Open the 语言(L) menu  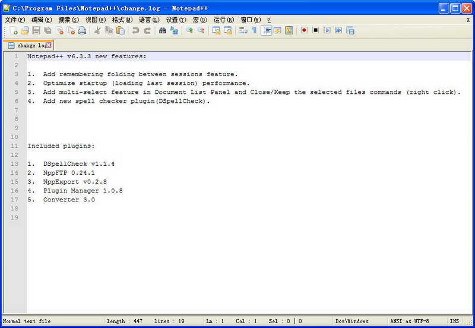149,20
